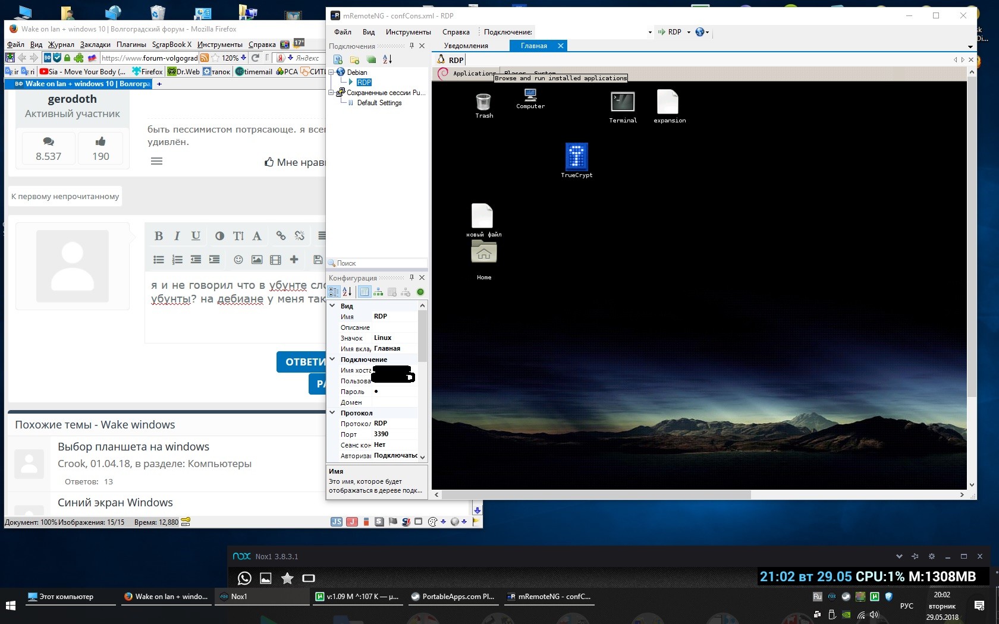Switch to the Уведомления tab

coord(466,46)
